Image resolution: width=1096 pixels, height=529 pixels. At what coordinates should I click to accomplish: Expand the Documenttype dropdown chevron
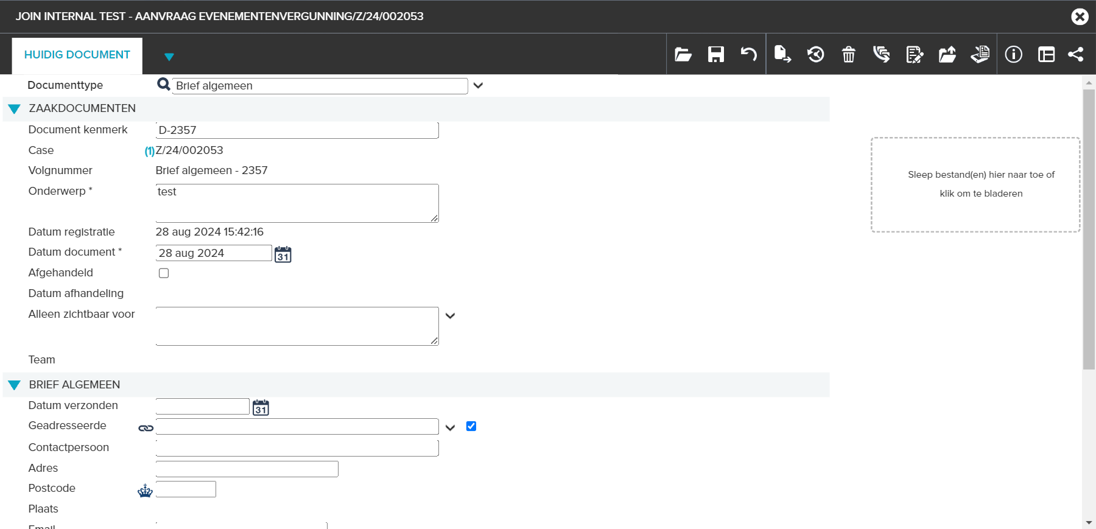[x=478, y=86]
